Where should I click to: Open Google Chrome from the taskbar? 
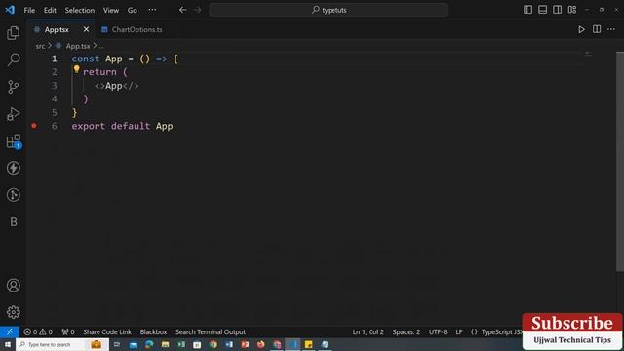[214, 344]
